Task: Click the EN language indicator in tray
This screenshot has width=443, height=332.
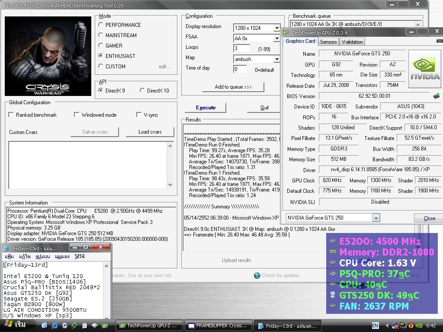Action: pos(375,326)
